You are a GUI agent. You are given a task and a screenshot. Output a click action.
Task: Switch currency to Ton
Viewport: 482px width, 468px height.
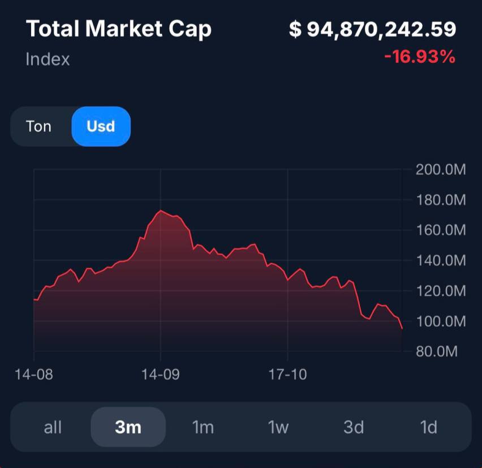pos(38,126)
